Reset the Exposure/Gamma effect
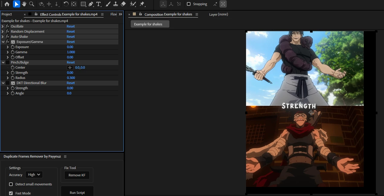Viewport: 384px width, 196px height. [x=71, y=42]
